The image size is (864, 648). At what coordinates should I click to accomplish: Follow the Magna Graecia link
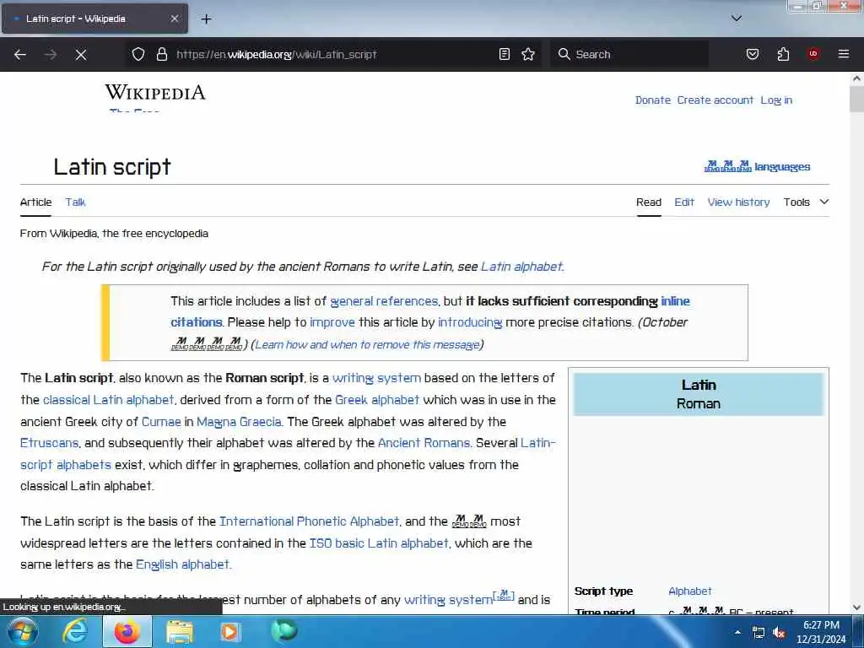click(239, 422)
